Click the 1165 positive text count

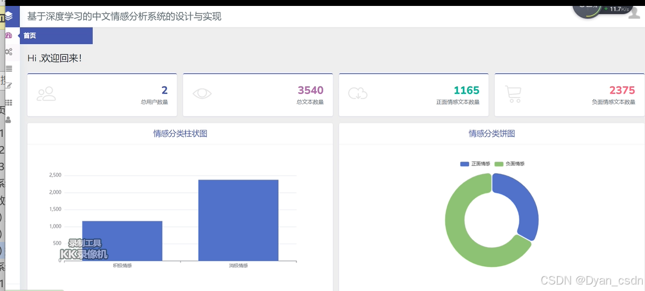pos(467,90)
